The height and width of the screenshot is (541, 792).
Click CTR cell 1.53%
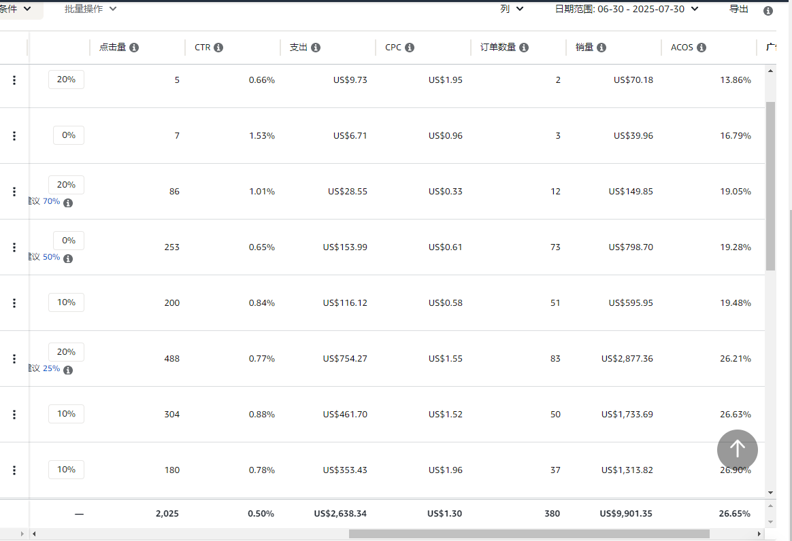[262, 136]
